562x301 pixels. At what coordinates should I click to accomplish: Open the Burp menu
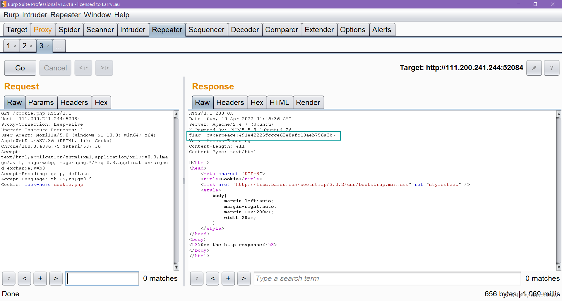(11, 15)
